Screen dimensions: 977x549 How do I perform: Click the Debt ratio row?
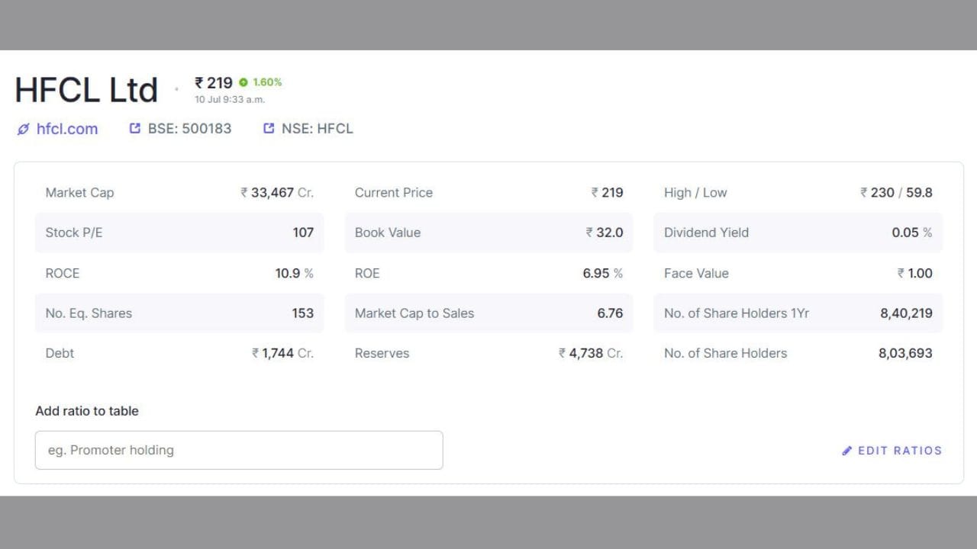[x=179, y=353]
